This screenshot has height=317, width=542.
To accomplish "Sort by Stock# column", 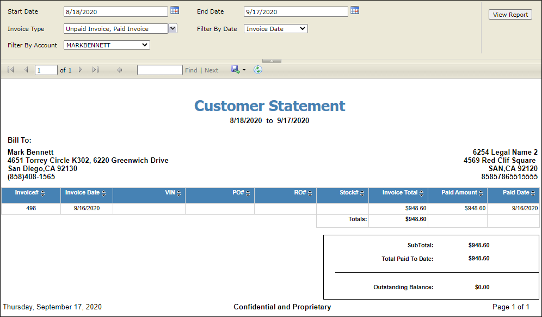I will [362, 194].
